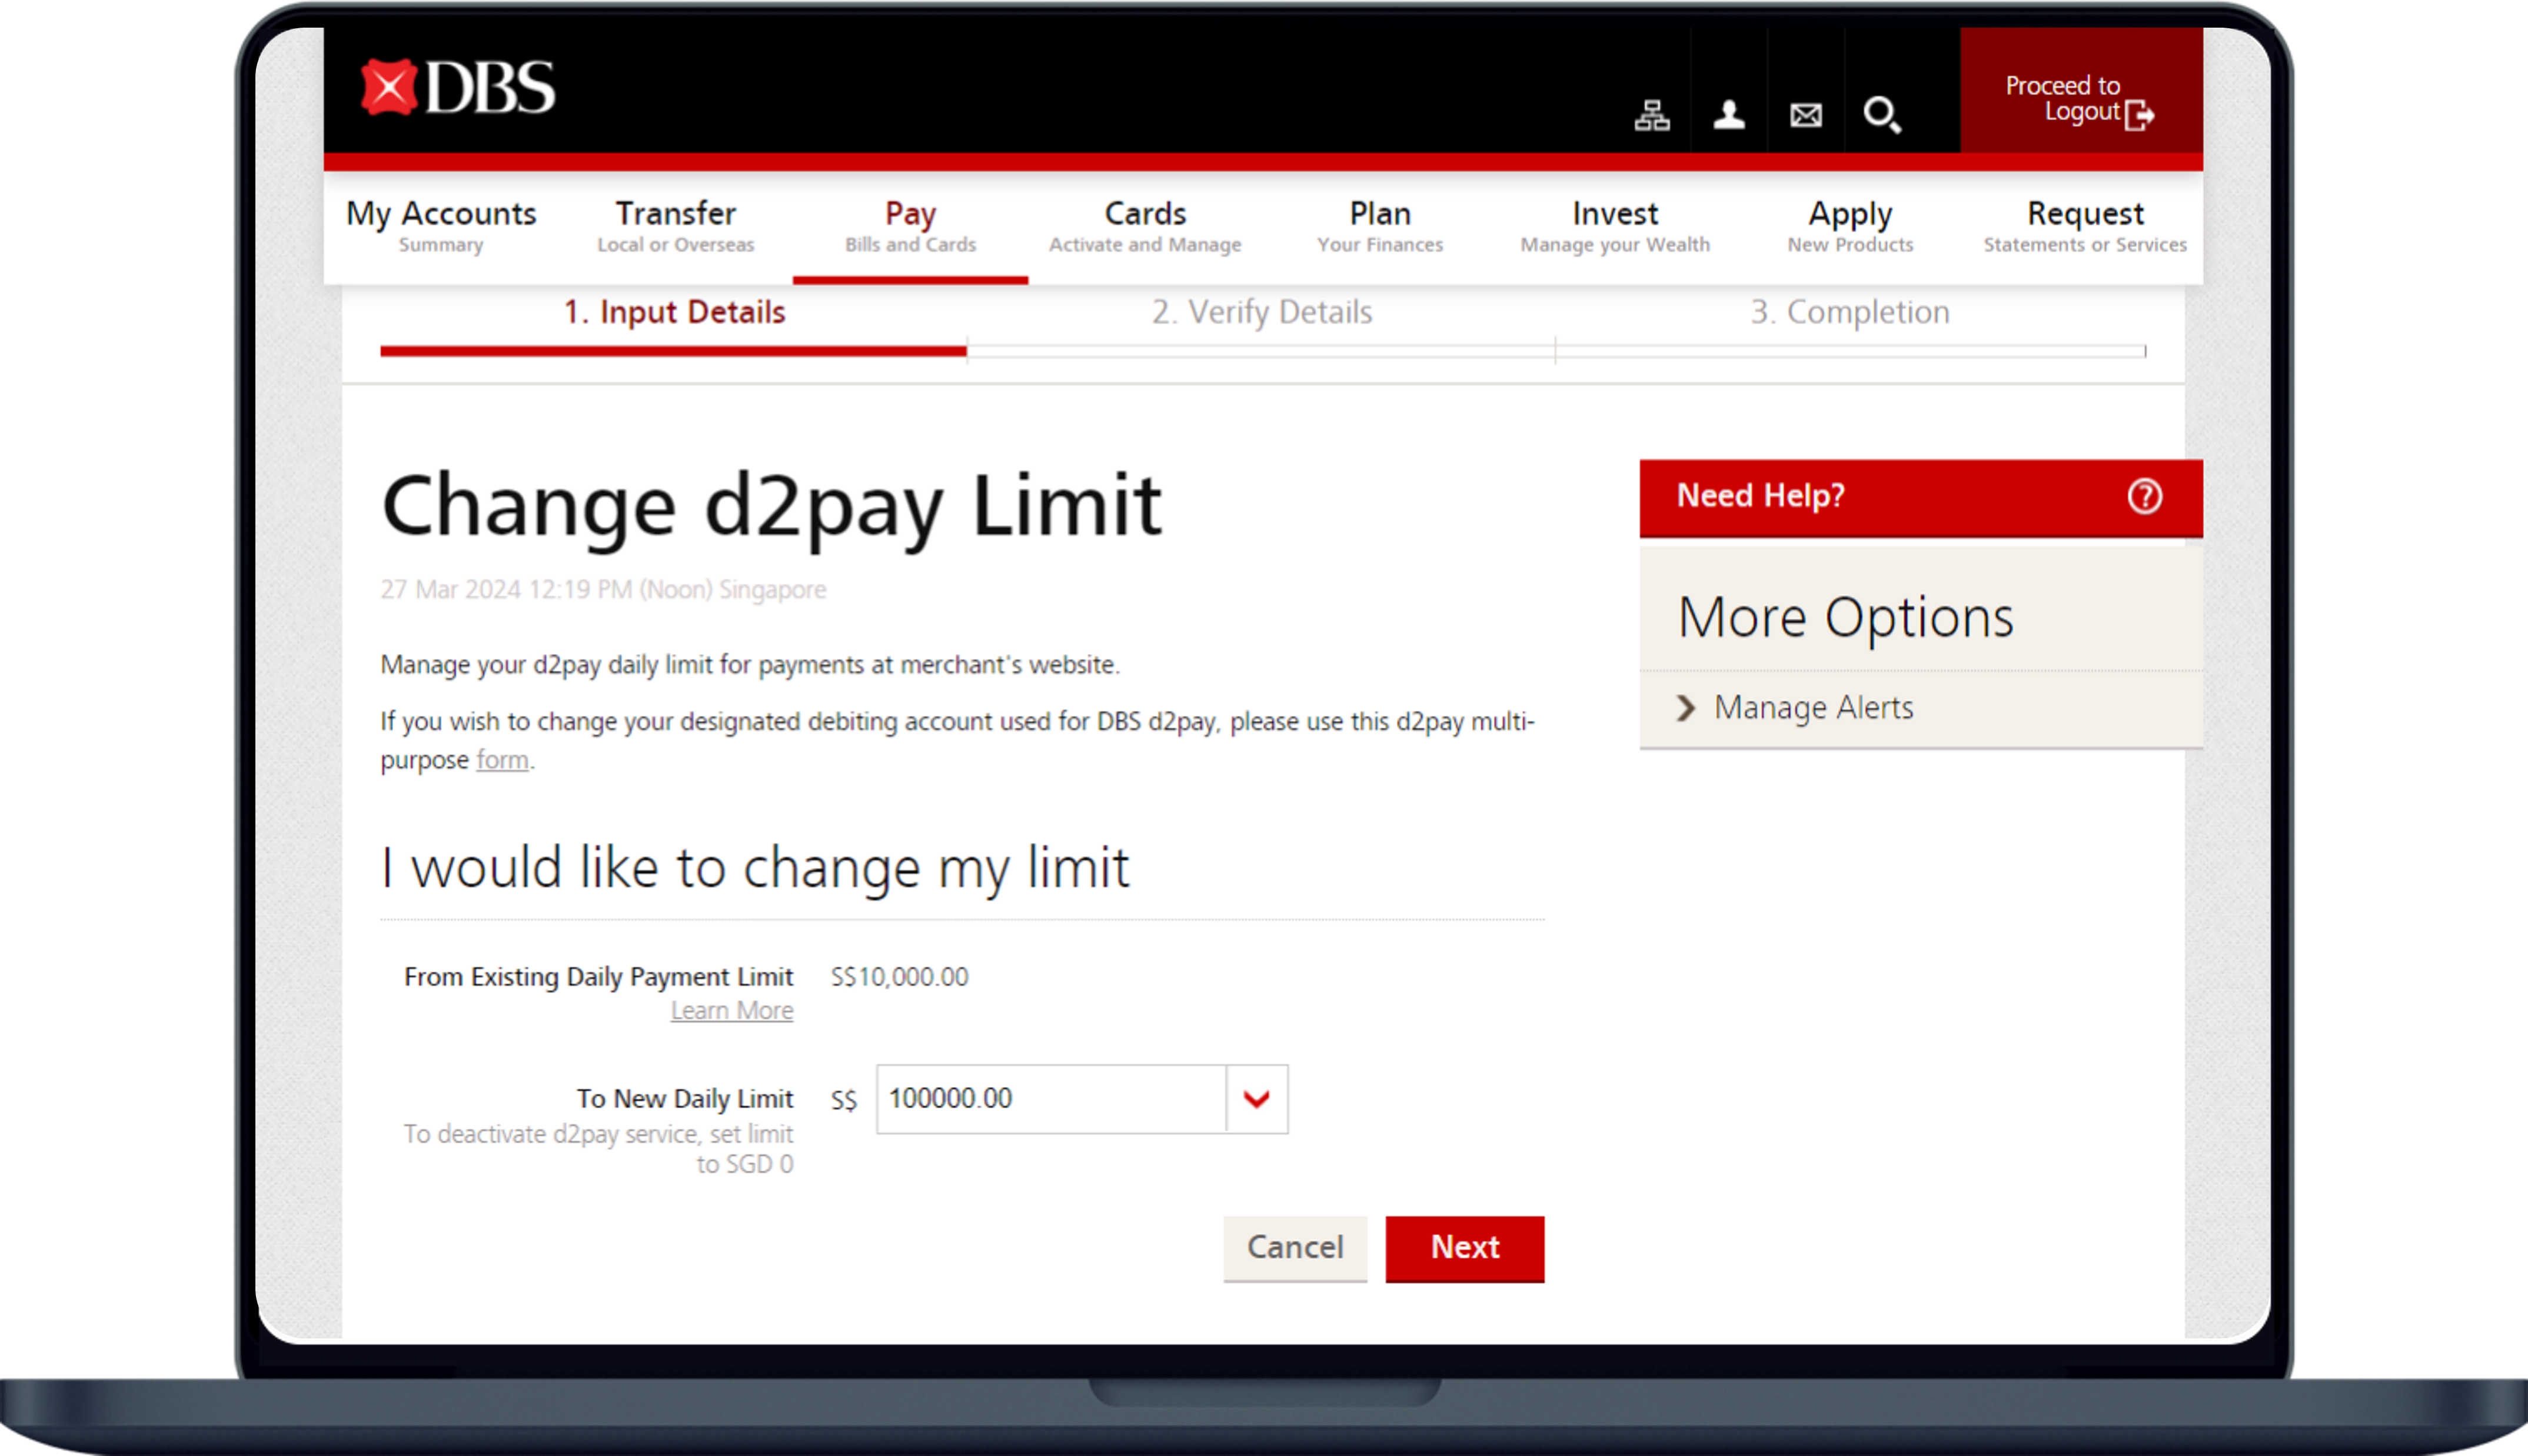The image size is (2528, 1456).
Task: Click the red progress bar under Input Details
Action: pyautogui.click(x=673, y=351)
